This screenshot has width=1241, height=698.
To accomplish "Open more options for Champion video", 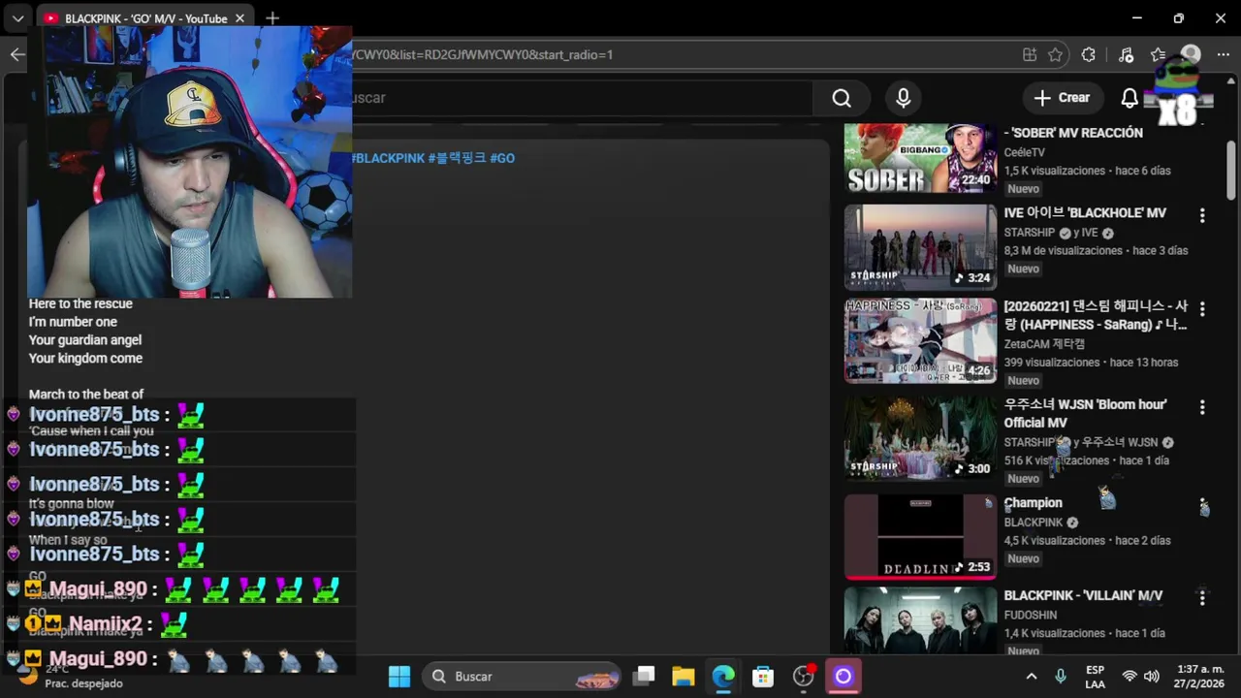I will pos(1202,506).
